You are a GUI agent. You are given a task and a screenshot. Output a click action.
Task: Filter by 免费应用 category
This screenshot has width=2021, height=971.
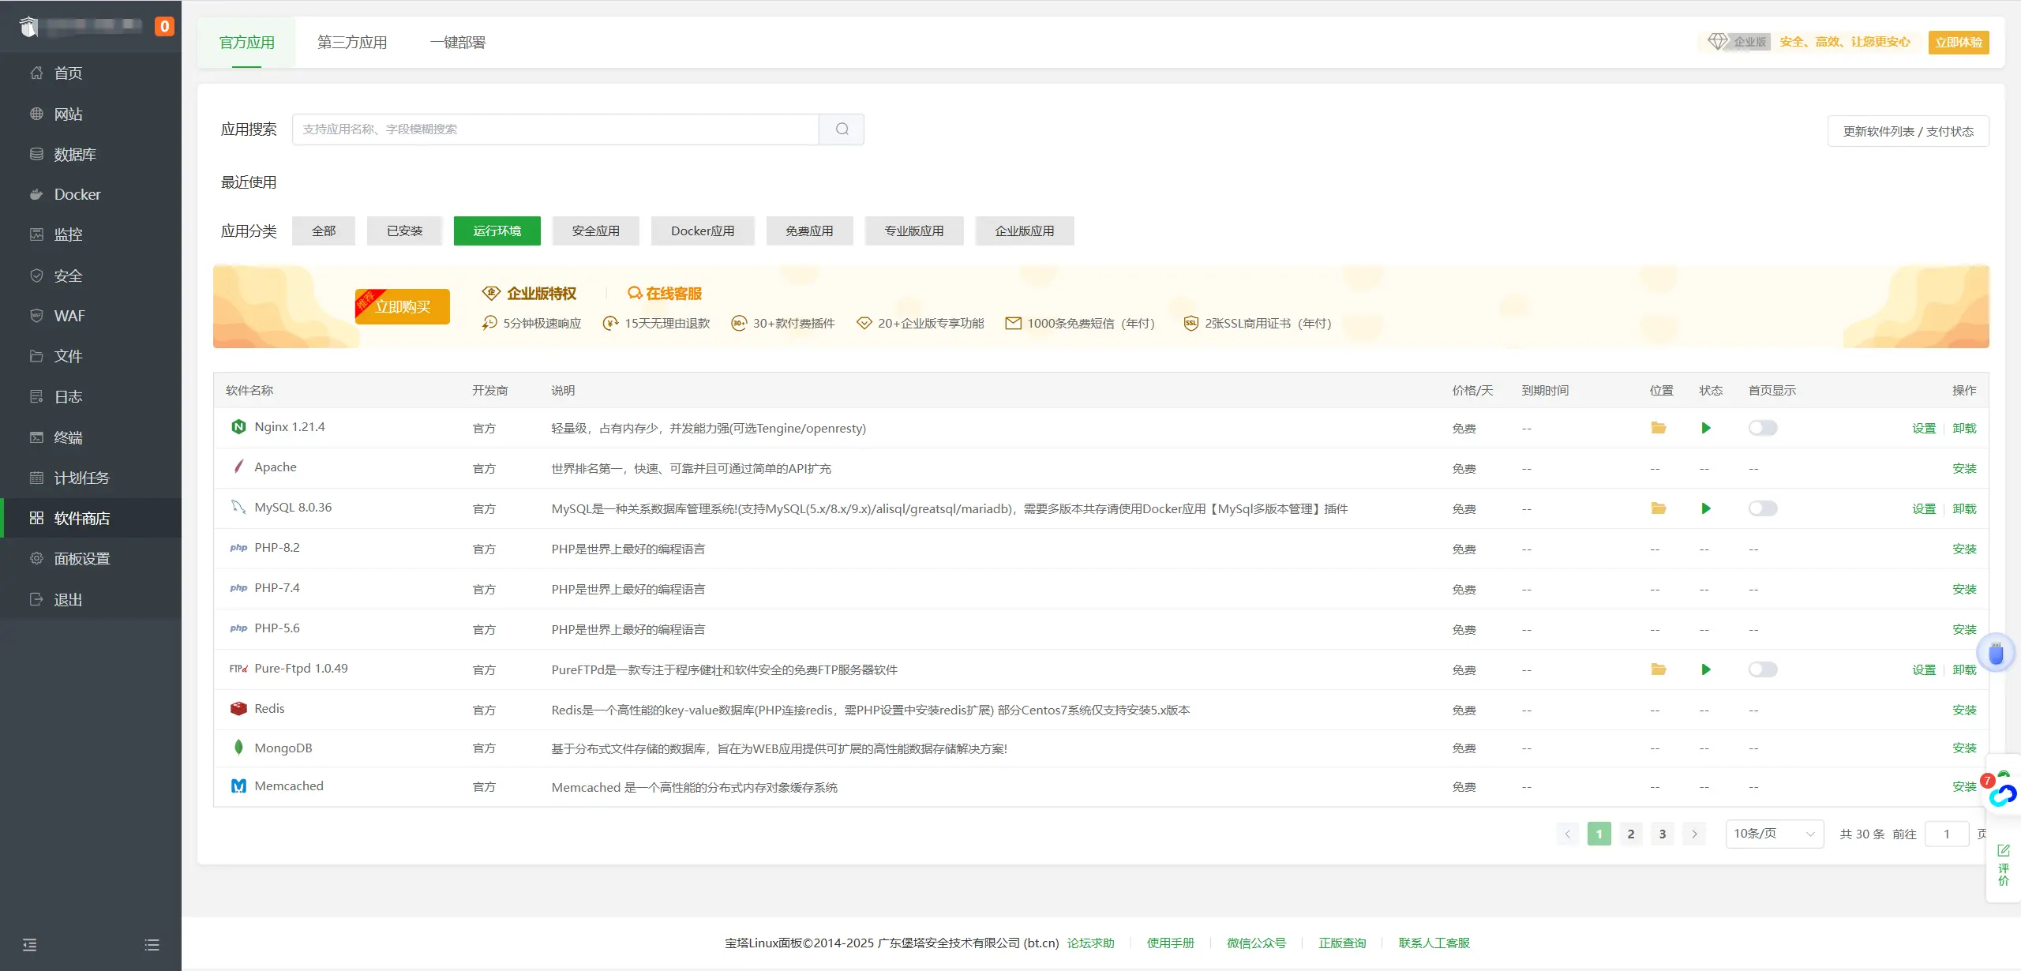click(x=810, y=231)
